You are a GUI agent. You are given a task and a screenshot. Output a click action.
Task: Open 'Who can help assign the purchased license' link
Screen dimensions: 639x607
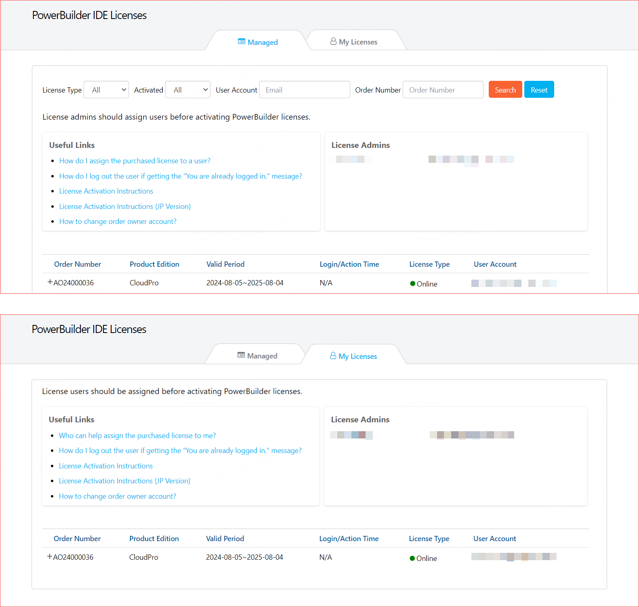click(137, 436)
